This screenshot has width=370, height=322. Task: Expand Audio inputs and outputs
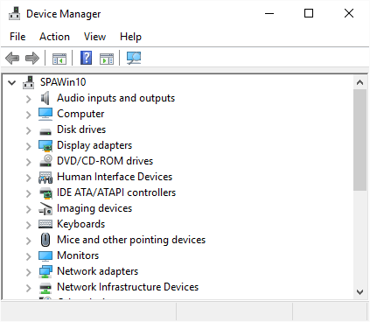coord(28,99)
